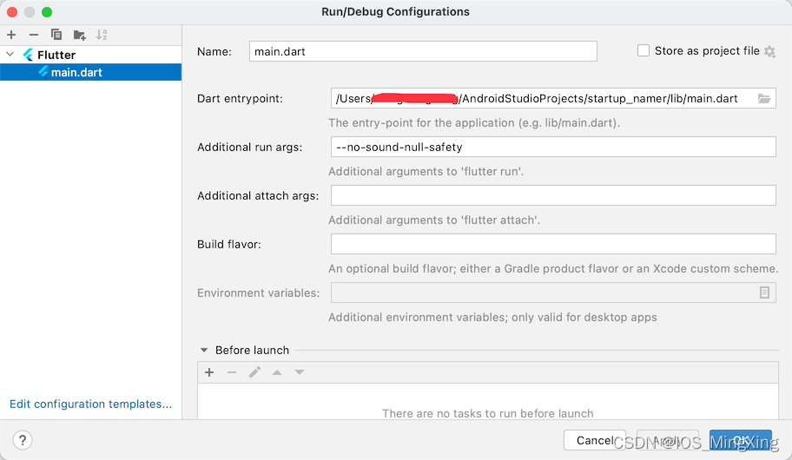The height and width of the screenshot is (460, 792).
Task: Add a new run configuration
Action: tap(11, 35)
